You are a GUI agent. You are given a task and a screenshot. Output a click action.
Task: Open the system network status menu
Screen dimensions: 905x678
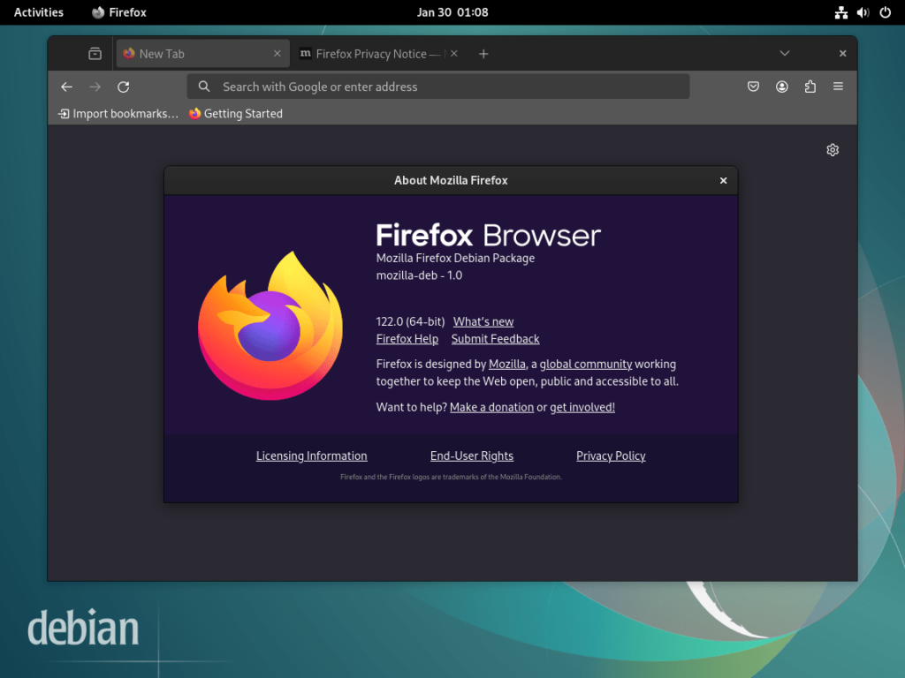tap(840, 12)
